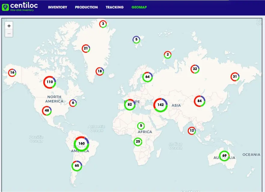Click the Centiloc logo icon
Screen dimensions: 265x192
tap(6, 7)
